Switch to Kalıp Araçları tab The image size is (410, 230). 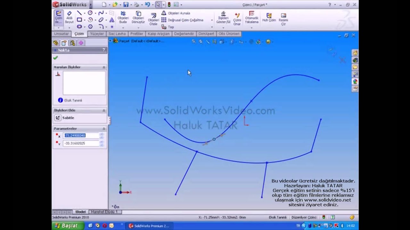(159, 34)
